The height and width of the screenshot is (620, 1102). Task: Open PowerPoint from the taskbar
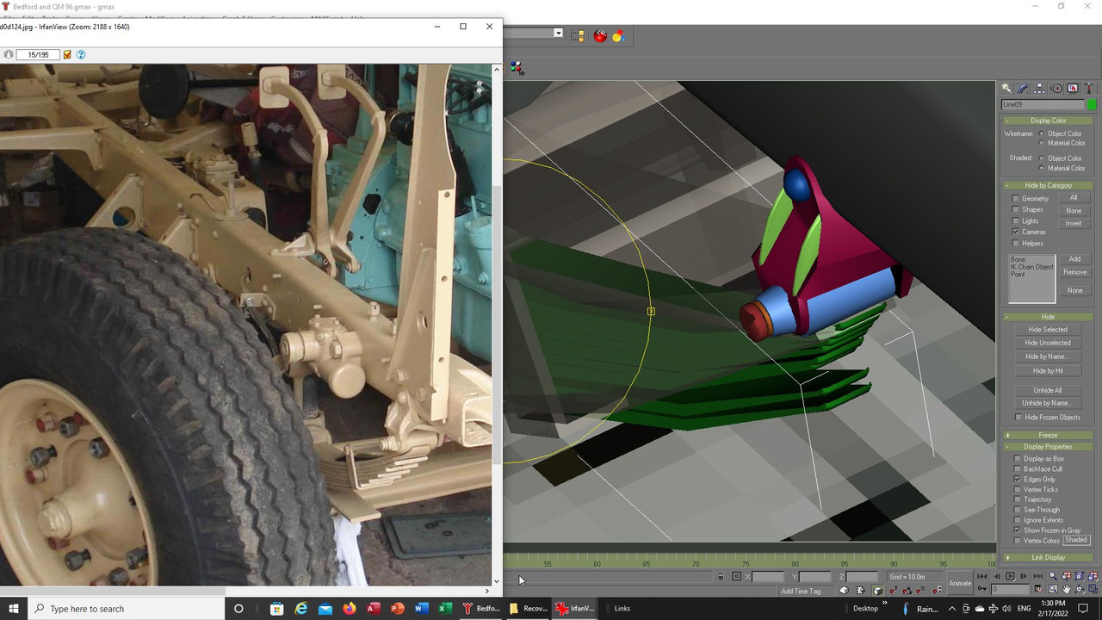coord(397,608)
